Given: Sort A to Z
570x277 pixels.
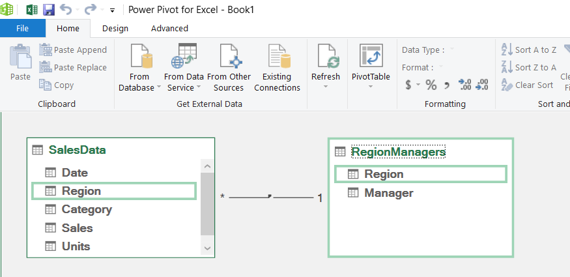Looking at the screenshot, I should [x=529, y=50].
